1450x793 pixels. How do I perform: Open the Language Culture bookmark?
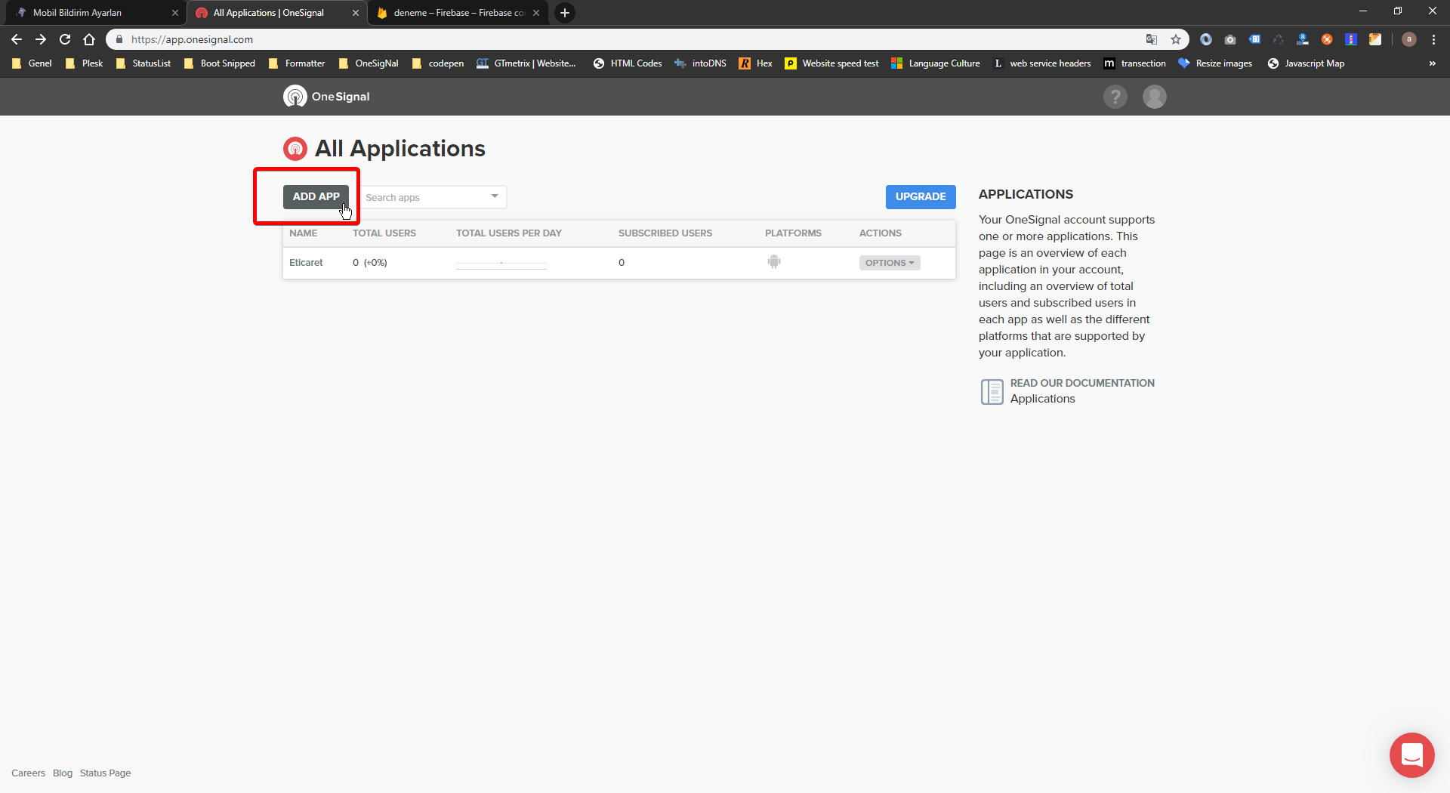pos(936,63)
